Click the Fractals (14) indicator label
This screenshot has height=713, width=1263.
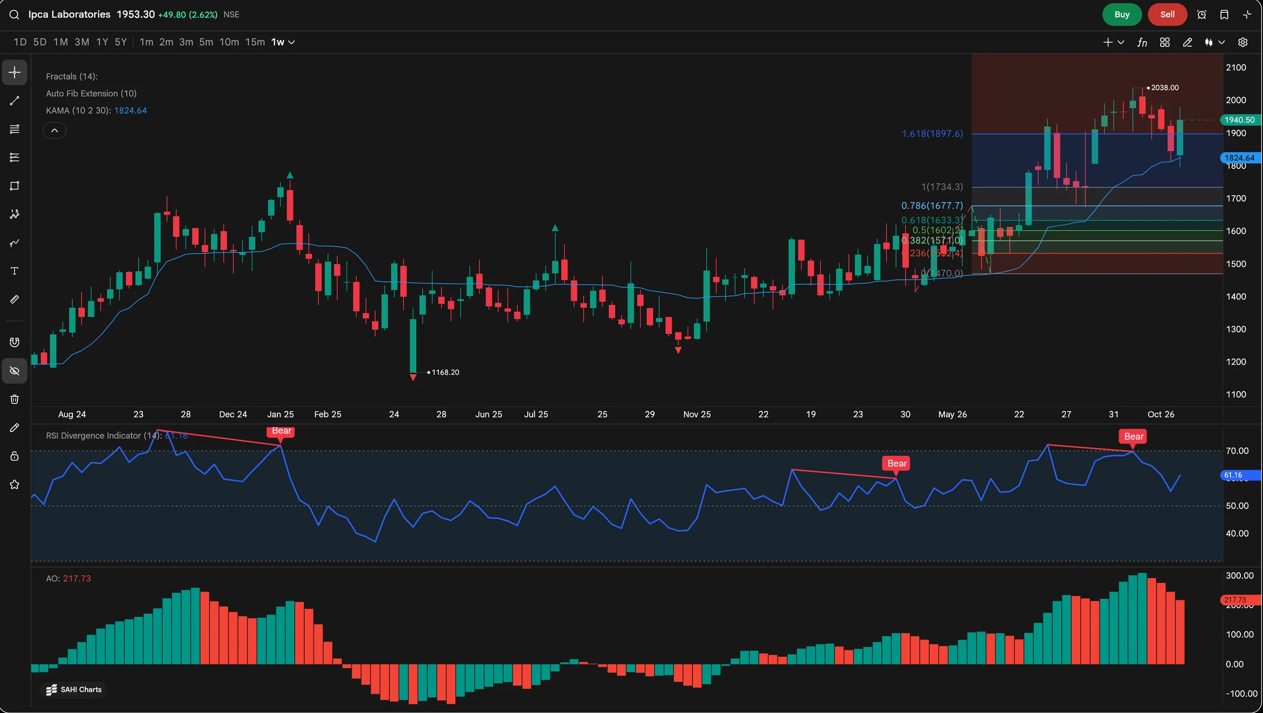click(72, 76)
